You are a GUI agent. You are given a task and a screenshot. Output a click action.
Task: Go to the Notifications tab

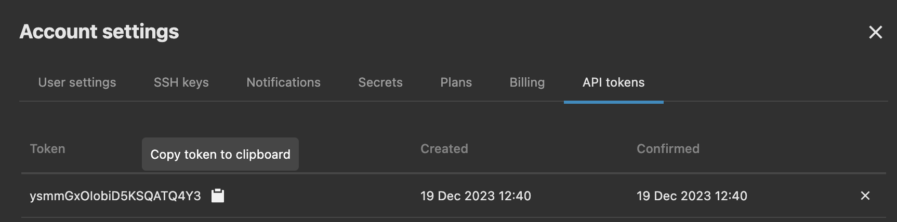pyautogui.click(x=283, y=82)
